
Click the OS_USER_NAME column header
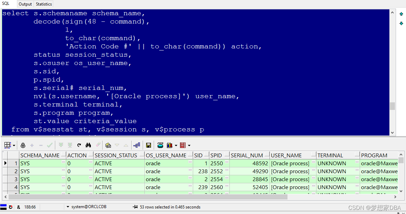(x=169, y=156)
